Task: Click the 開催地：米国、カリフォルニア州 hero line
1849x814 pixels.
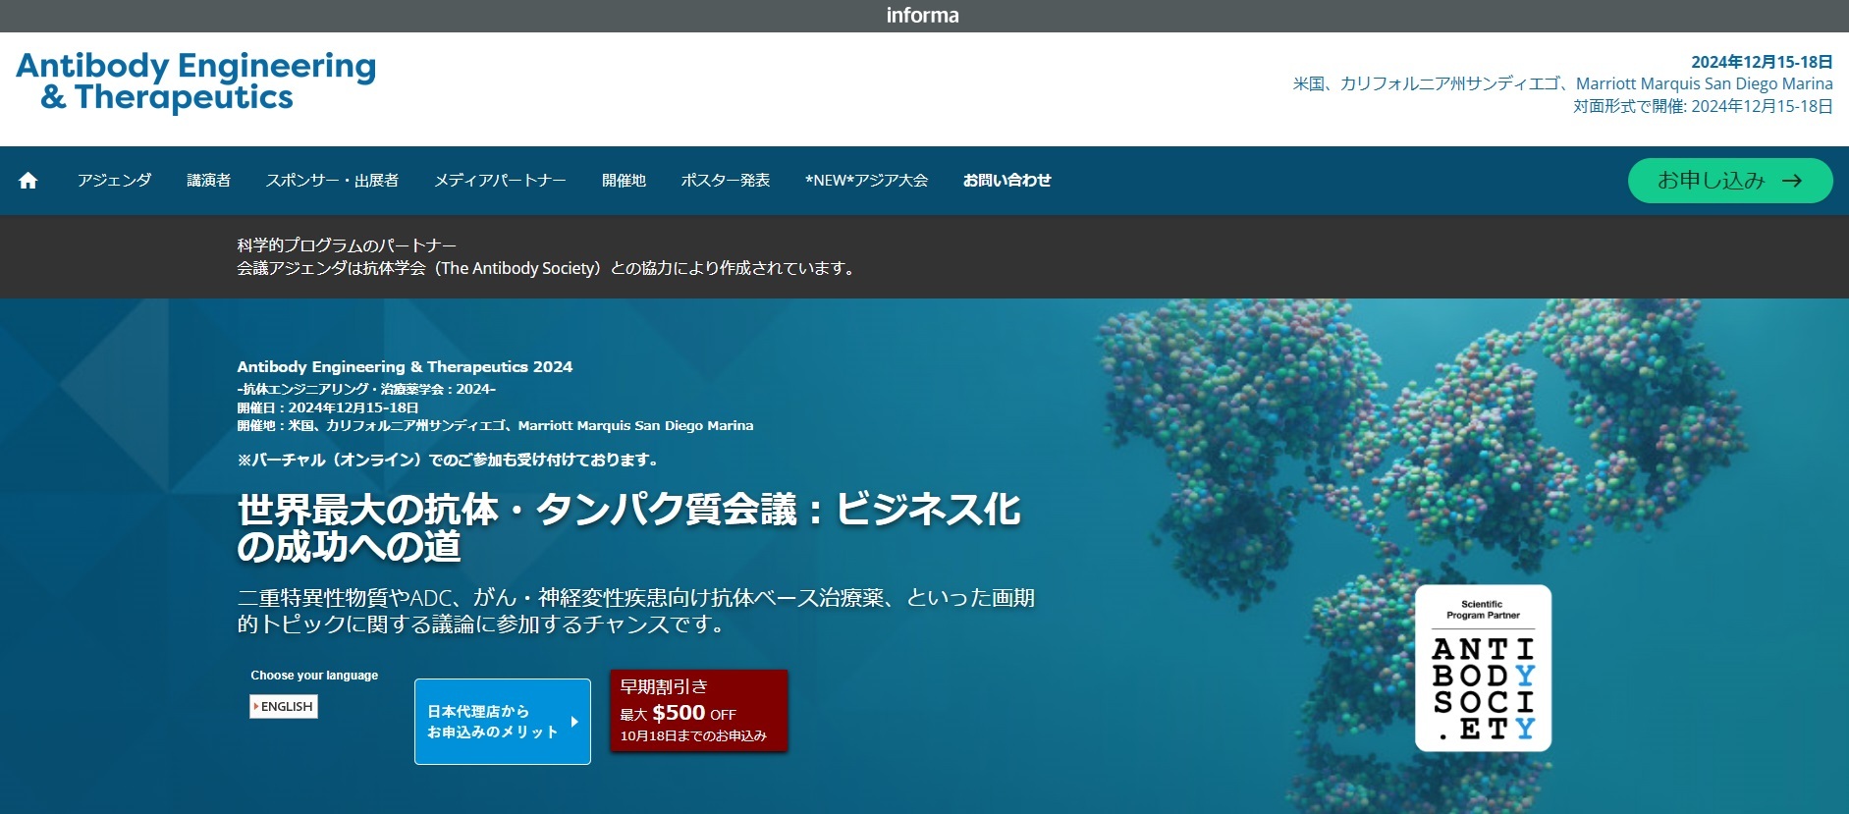Action: 495,426
